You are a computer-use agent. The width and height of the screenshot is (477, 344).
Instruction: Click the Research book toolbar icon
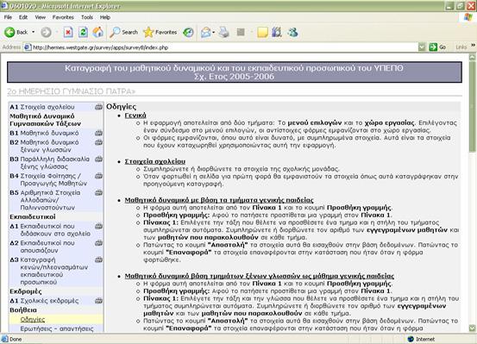tap(277, 32)
